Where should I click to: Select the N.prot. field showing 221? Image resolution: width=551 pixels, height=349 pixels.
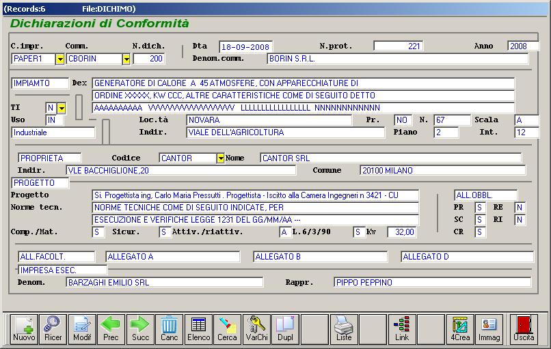(x=399, y=46)
